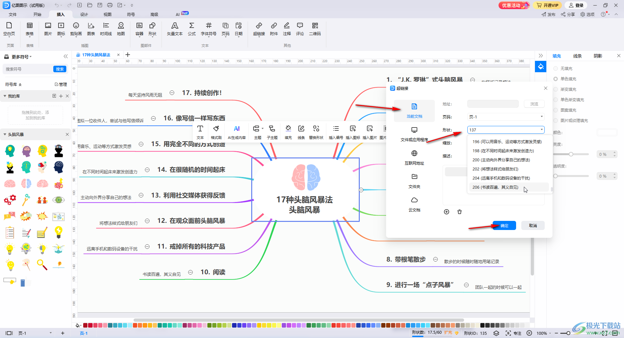Select the pattern fill (图案填充) option
The height and width of the screenshot is (338, 624).
coord(565,110)
